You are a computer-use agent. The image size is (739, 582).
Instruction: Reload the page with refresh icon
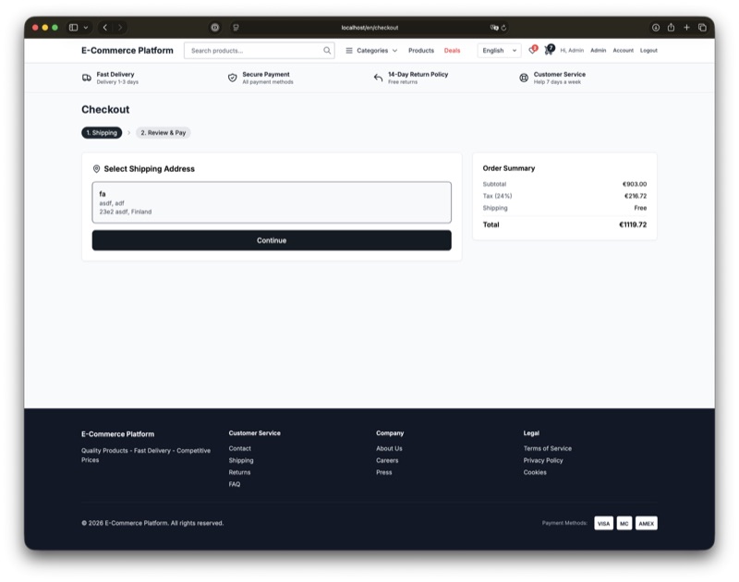pos(503,28)
